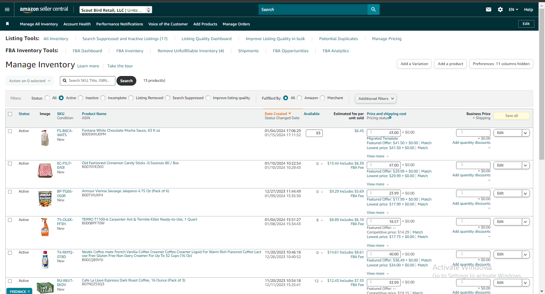This screenshot has height=294, width=545.
Task: Open the Manage All Inventory menu
Action: tap(39, 24)
